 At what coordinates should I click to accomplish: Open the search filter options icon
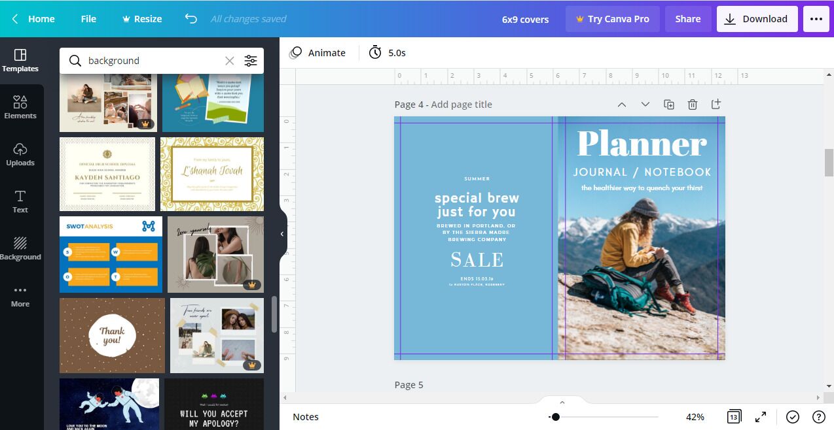coord(251,61)
